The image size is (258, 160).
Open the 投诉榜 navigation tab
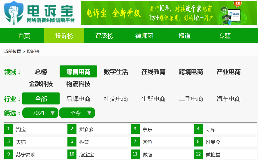coord(64,36)
